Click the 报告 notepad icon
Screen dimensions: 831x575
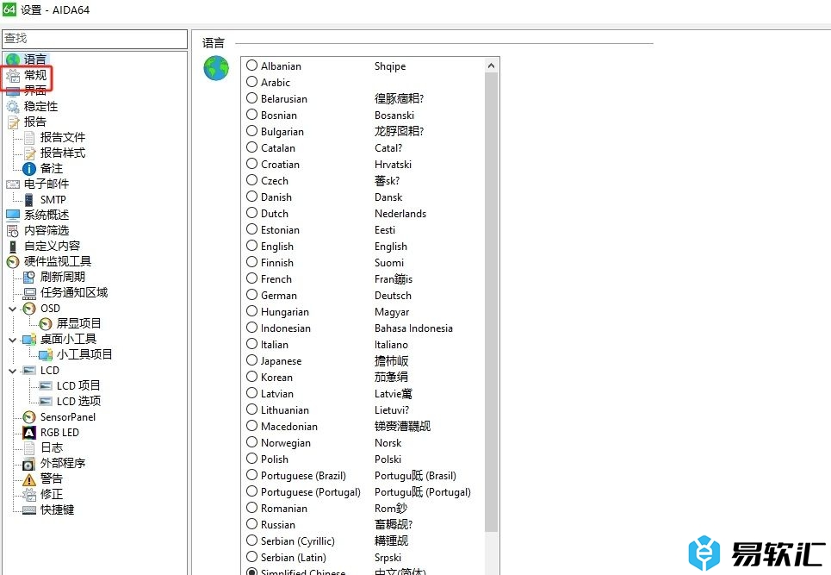[x=13, y=122]
